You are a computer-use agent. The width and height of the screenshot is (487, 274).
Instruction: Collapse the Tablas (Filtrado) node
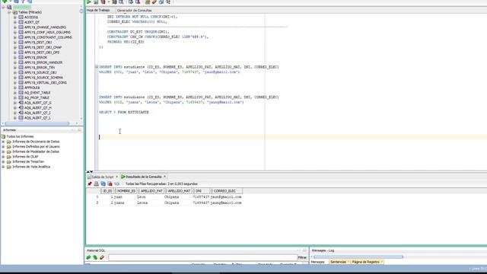coord(9,12)
